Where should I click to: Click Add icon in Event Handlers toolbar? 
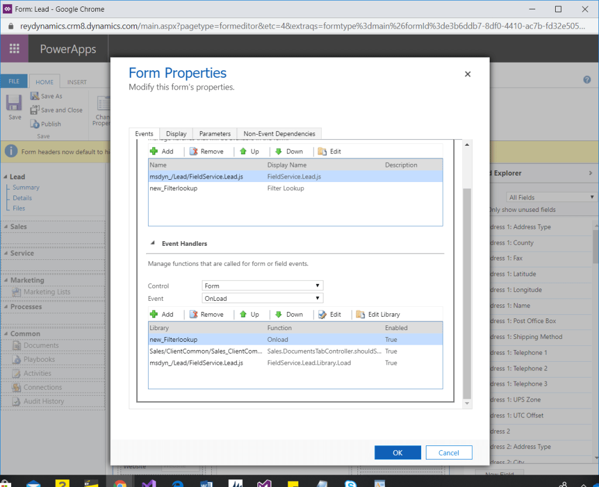(x=154, y=314)
